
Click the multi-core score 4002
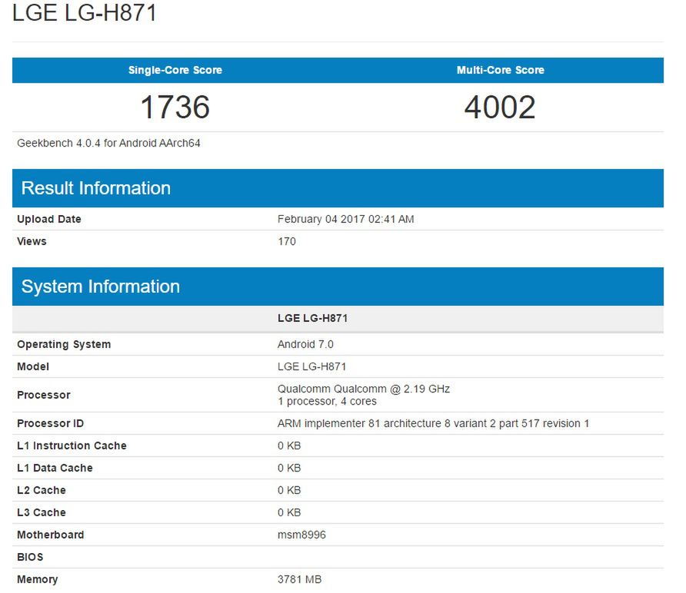[501, 108]
